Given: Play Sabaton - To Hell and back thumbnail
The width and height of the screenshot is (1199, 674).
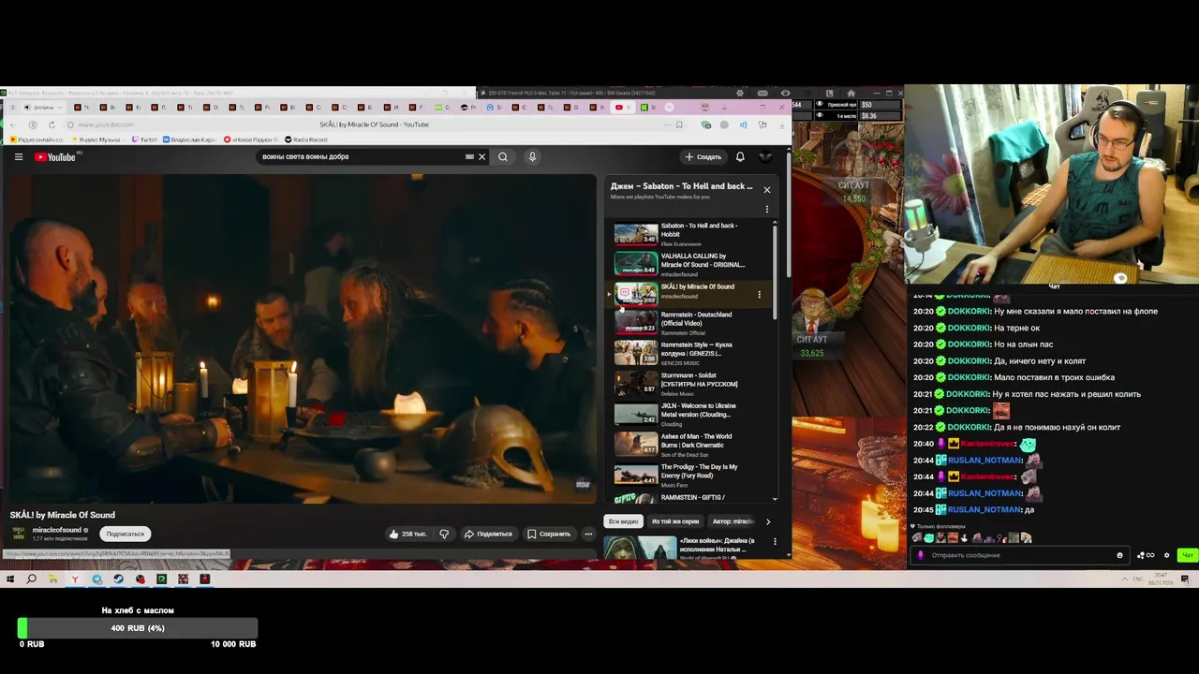Looking at the screenshot, I should tap(636, 233).
